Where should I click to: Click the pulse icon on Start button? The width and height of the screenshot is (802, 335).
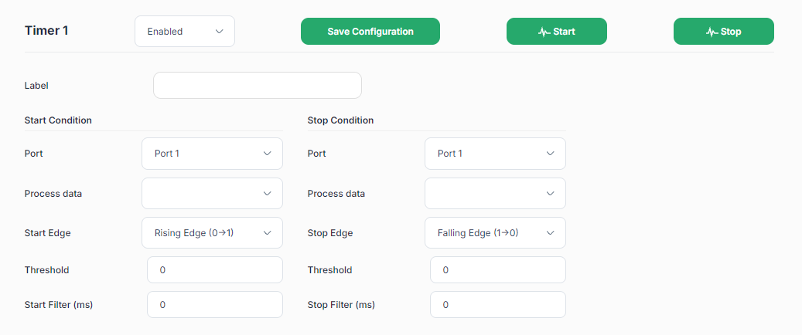[x=544, y=32]
